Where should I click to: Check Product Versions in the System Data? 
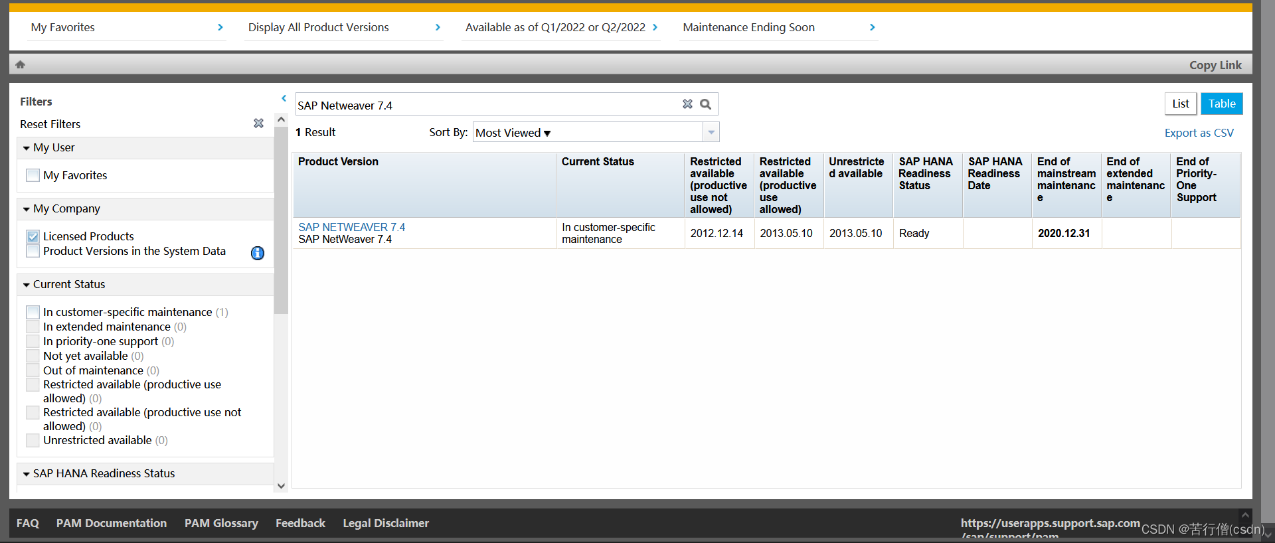tap(33, 251)
